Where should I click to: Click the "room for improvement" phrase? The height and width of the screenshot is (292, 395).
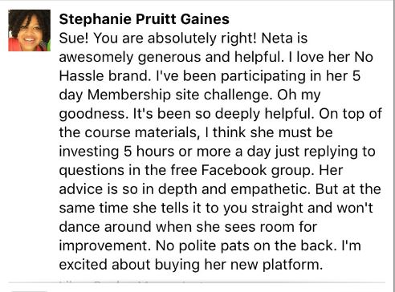188,237
